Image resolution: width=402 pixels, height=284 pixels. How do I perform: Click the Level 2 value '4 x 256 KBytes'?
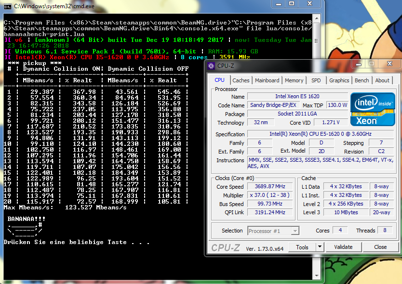coord(346,204)
